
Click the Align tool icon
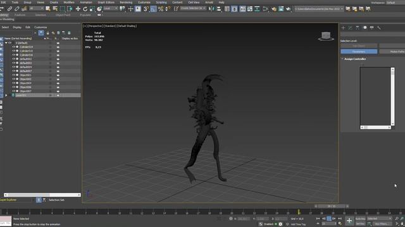(219, 9)
